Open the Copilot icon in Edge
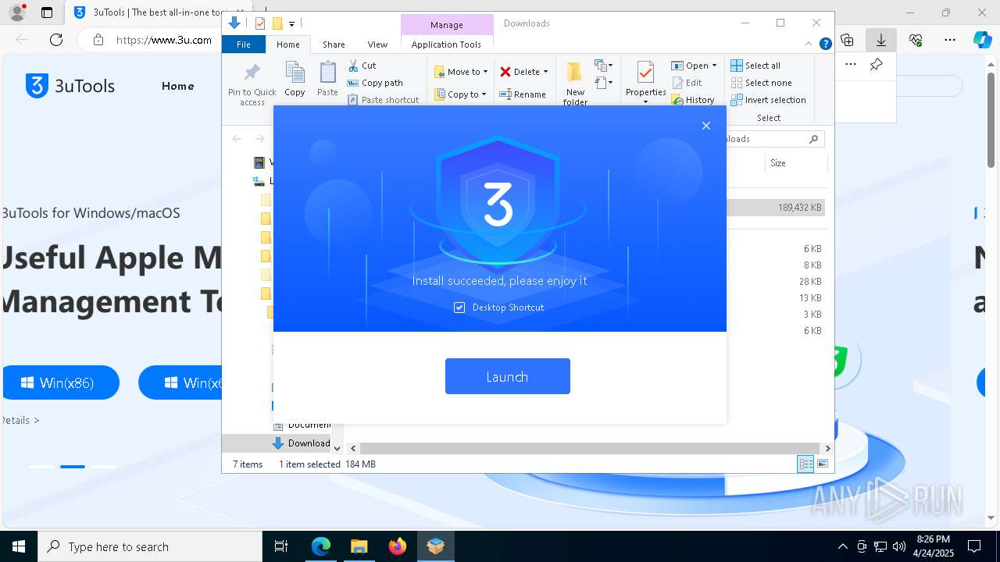Viewport: 1000px width, 562px height. tap(982, 40)
